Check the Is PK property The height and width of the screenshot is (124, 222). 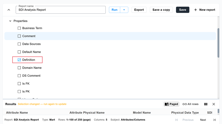coord(19,91)
